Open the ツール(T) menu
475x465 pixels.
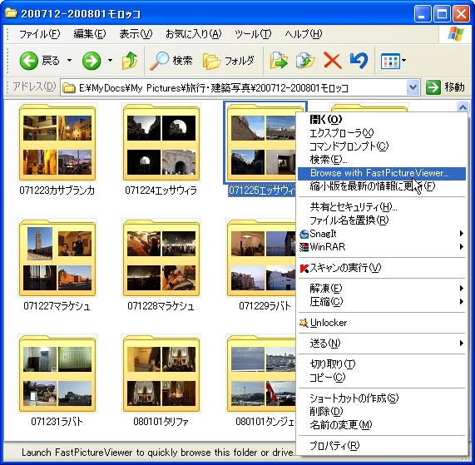pyautogui.click(x=253, y=34)
